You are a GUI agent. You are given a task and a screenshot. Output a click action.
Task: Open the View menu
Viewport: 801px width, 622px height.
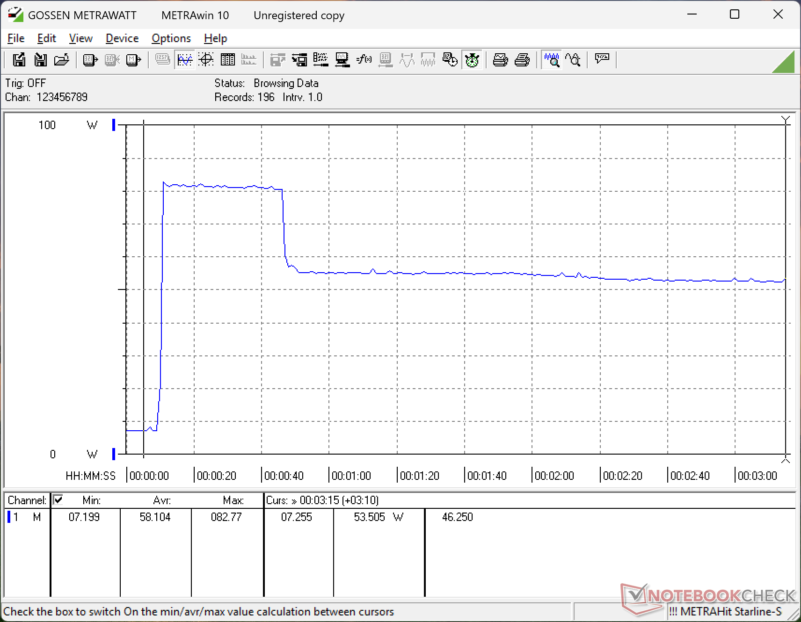pos(80,38)
